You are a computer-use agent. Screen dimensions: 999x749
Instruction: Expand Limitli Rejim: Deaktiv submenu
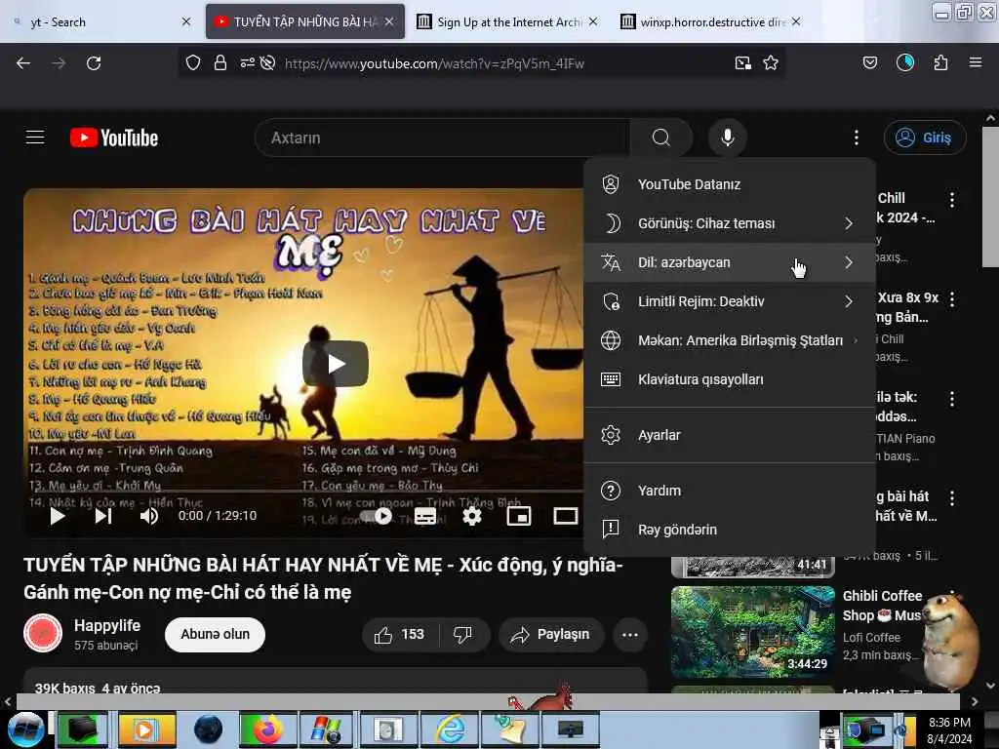730,301
